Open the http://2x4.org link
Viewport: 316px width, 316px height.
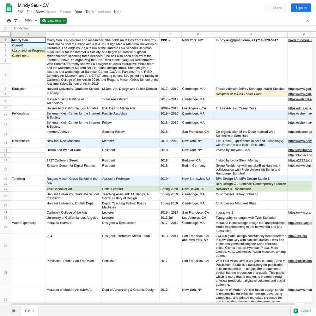[297, 236]
